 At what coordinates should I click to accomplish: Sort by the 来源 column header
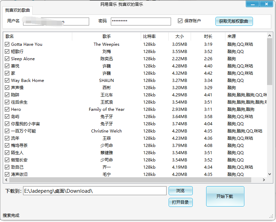246,36
